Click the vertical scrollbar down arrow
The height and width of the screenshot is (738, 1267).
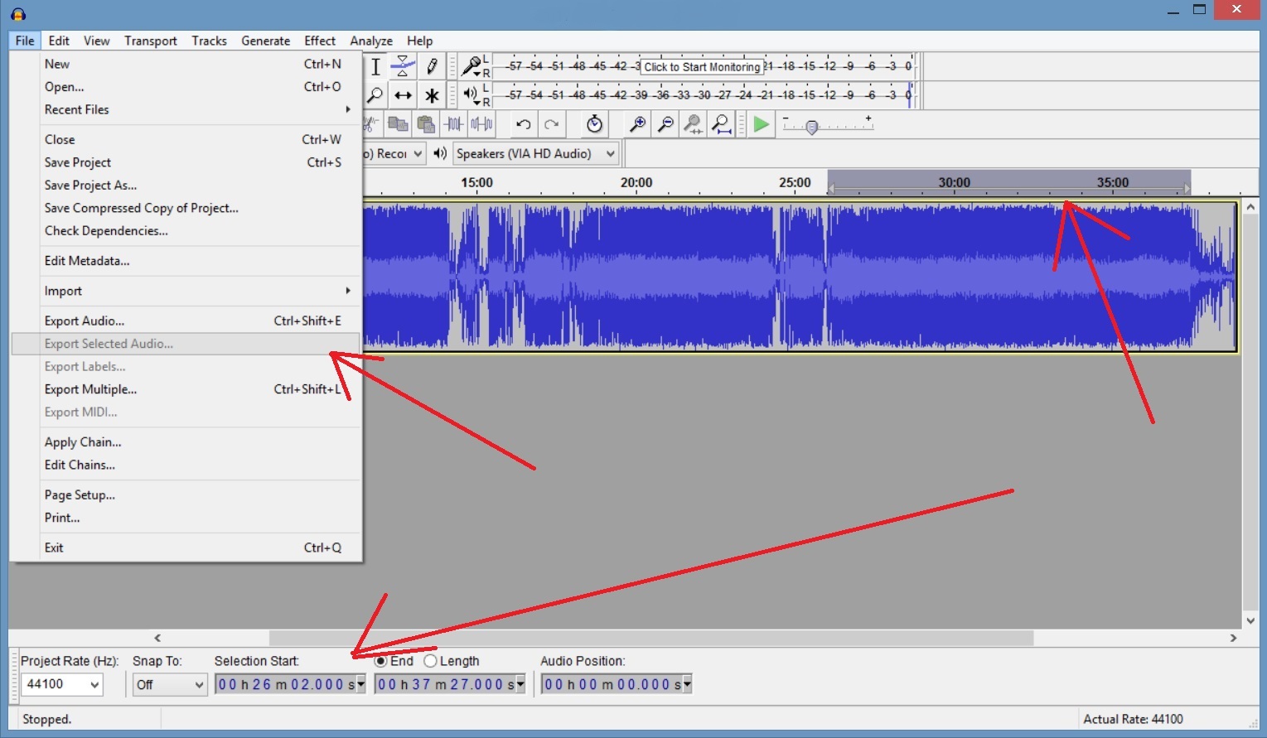(x=1250, y=620)
